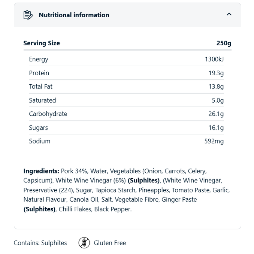Click the Carbohydrate row label
The width and height of the screenshot is (254, 254).
tap(48, 114)
